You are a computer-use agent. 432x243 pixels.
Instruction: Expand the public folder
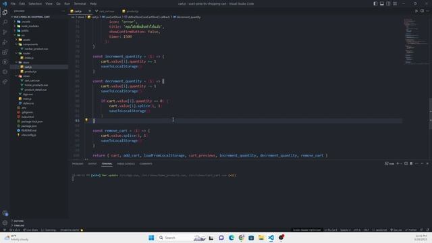(24, 30)
